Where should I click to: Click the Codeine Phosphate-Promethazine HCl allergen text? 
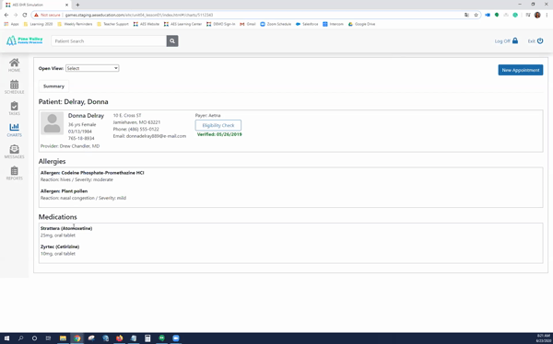(102, 173)
